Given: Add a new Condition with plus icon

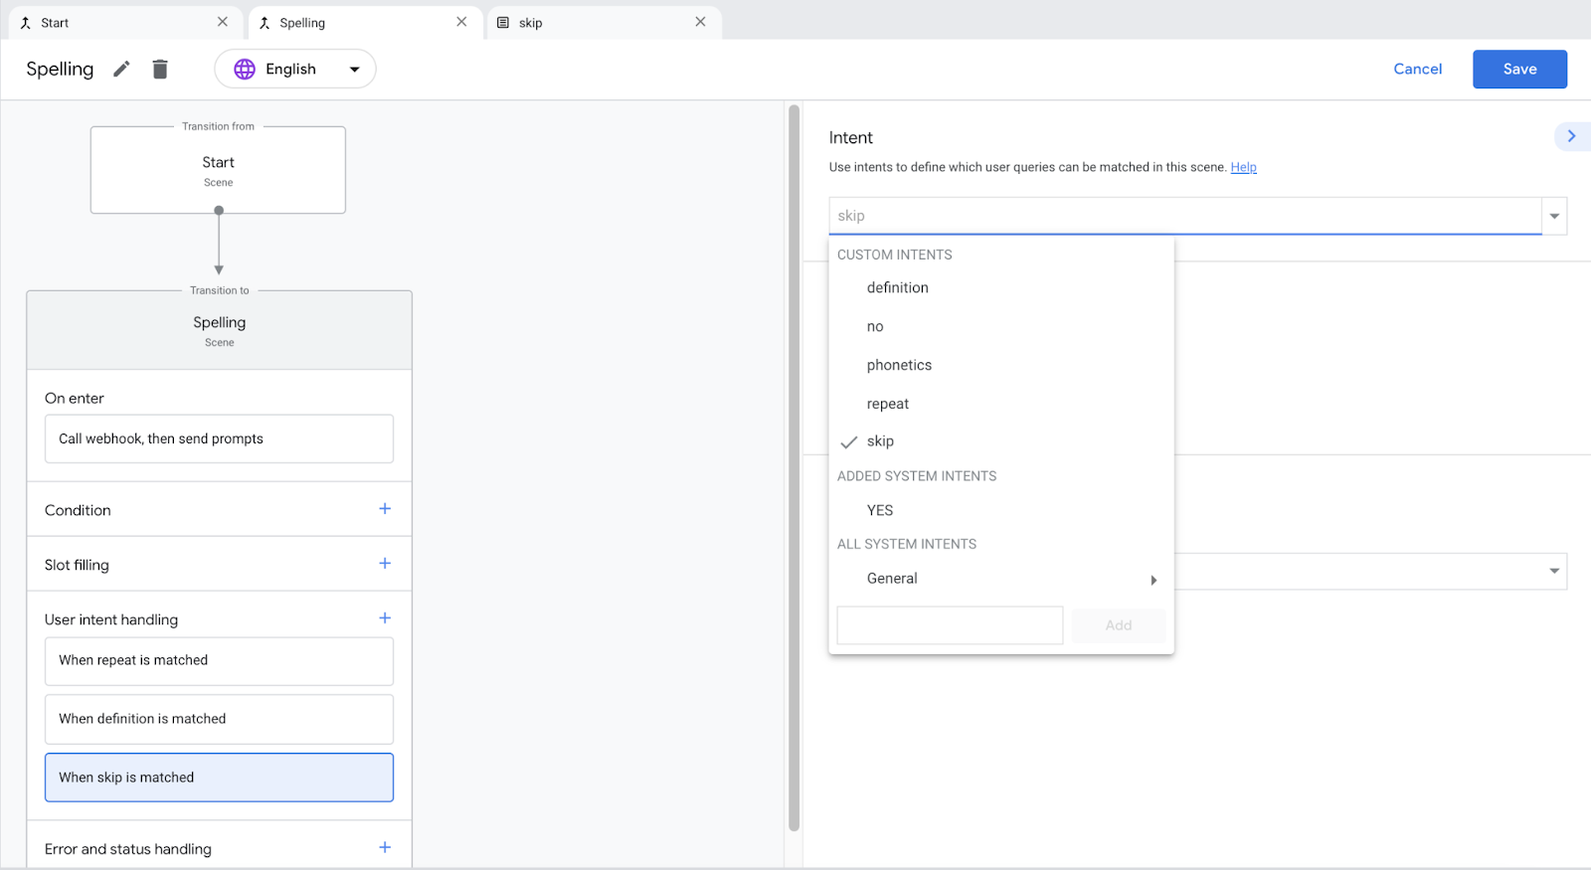Looking at the screenshot, I should tap(385, 509).
